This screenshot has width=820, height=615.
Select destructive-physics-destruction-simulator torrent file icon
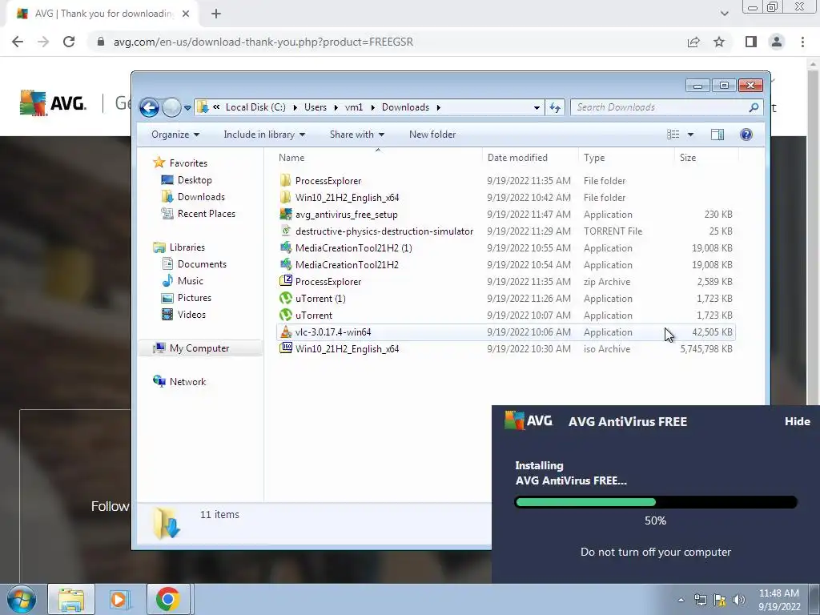click(x=286, y=231)
